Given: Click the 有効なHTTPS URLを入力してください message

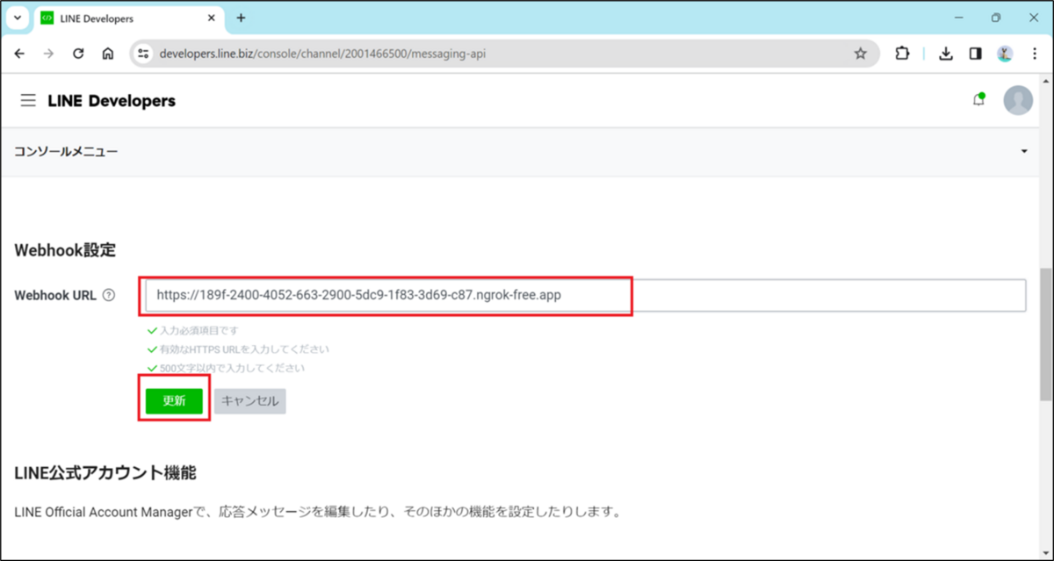Looking at the screenshot, I should pyautogui.click(x=244, y=349).
